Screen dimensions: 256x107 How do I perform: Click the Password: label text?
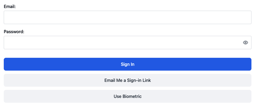(14, 32)
